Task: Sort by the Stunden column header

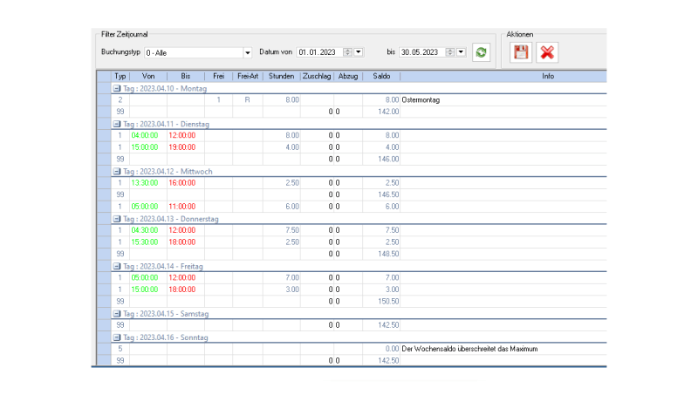Action: [281, 76]
